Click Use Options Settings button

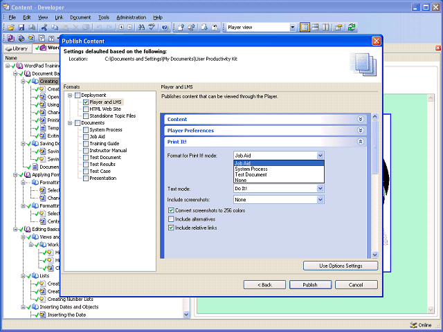(341, 266)
